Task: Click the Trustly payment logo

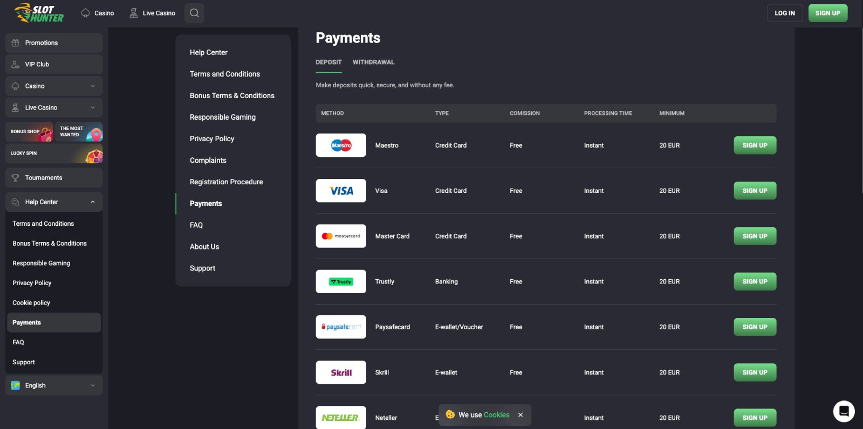Action: tap(341, 281)
